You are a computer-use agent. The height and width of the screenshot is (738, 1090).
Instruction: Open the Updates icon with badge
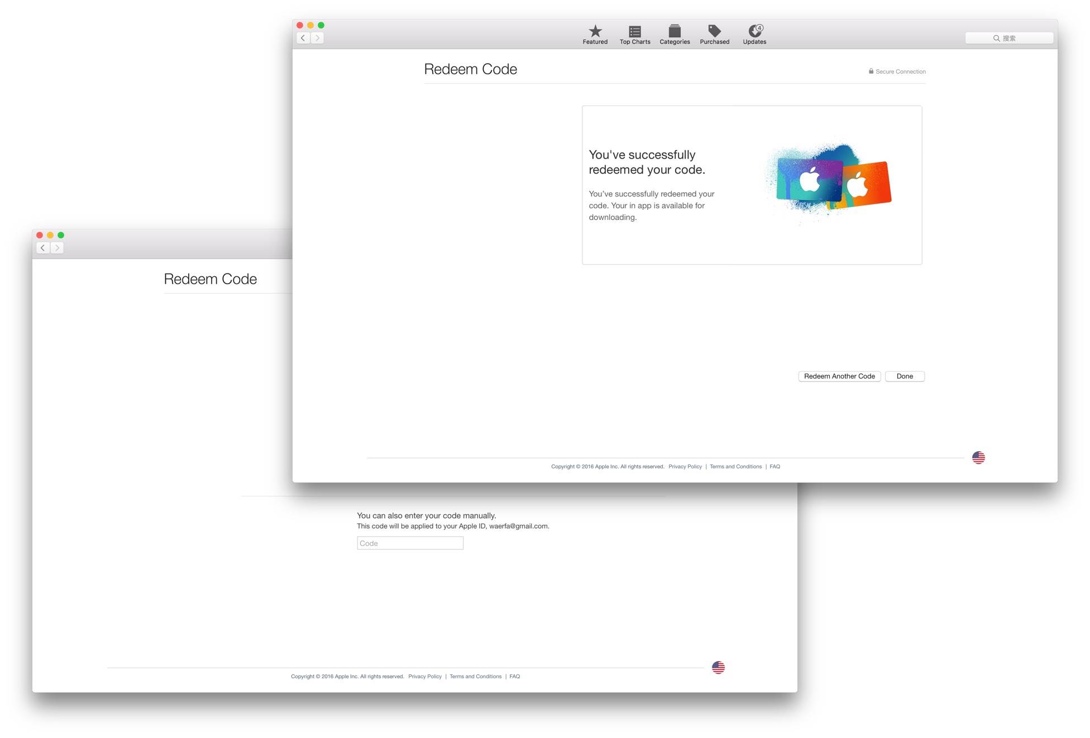coord(754,34)
